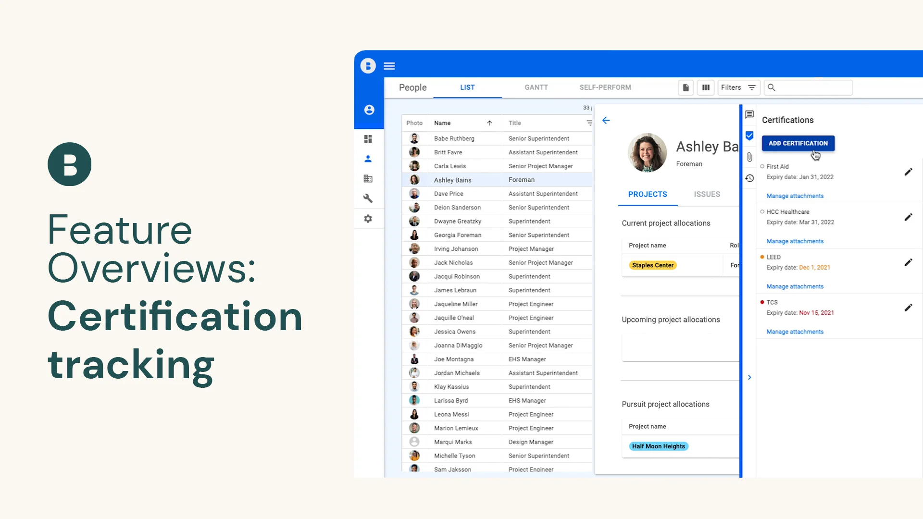923x519 pixels.
Task: Click the ADD CERTIFICATION button
Action: pyautogui.click(x=798, y=143)
